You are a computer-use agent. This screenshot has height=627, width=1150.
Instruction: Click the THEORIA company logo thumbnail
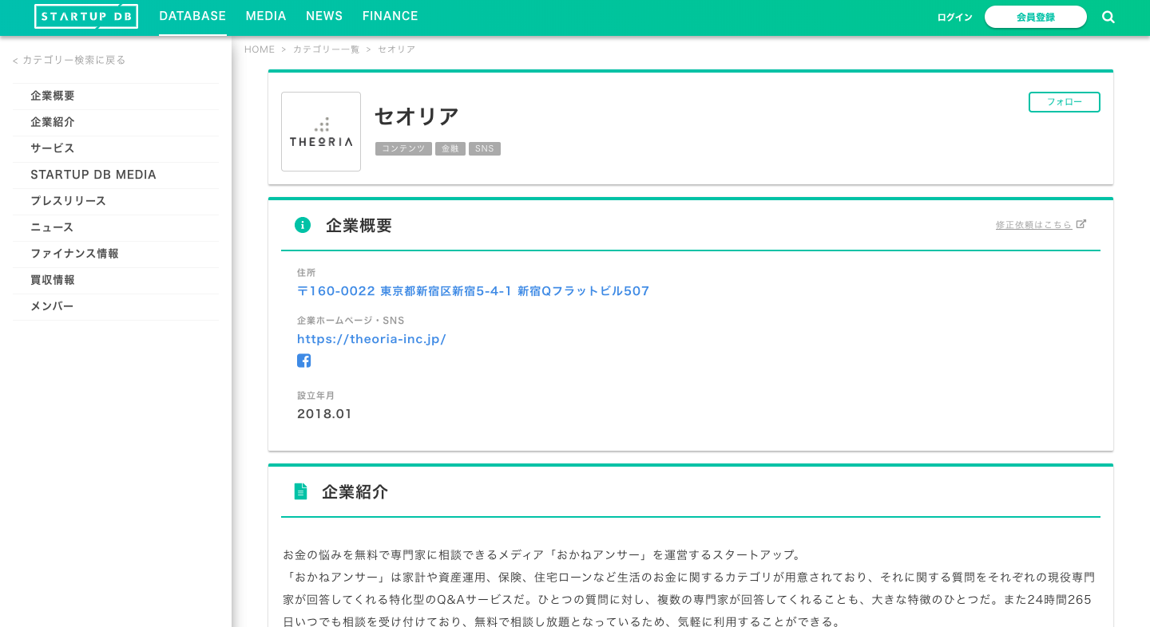coord(321,132)
